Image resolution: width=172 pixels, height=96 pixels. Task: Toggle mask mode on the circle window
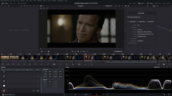pyautogui.click(x=38, y=91)
